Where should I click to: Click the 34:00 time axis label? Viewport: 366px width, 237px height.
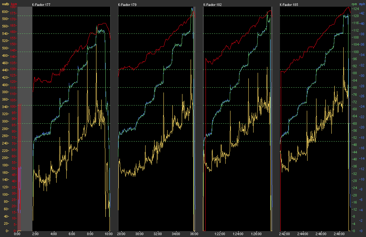click(176, 234)
